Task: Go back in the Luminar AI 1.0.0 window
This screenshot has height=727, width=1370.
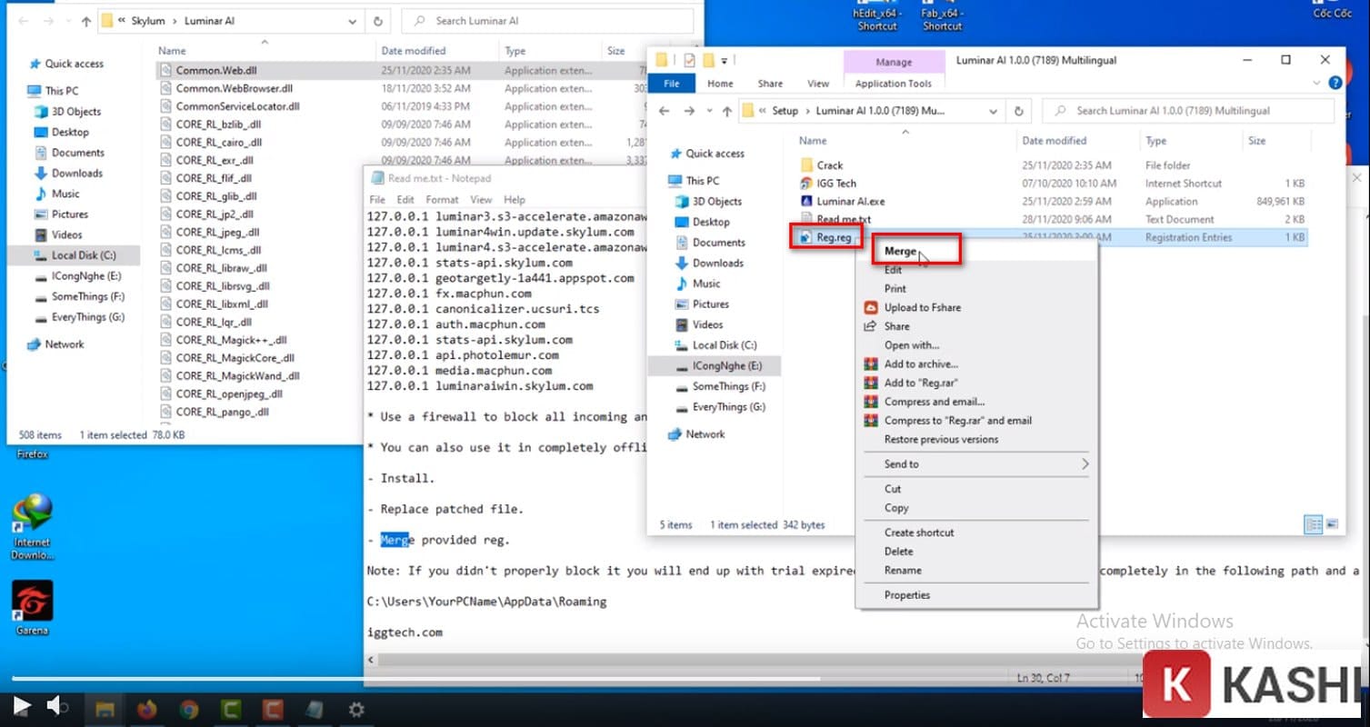Action: pyautogui.click(x=665, y=111)
